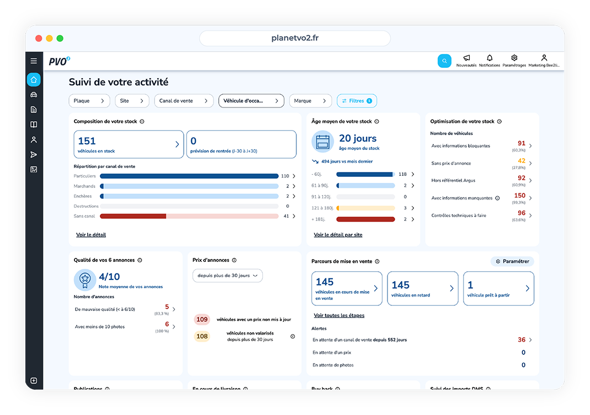Screen dimensions: 590x415
Task: Open the Marque filter dropdown
Action: pyautogui.click(x=310, y=101)
